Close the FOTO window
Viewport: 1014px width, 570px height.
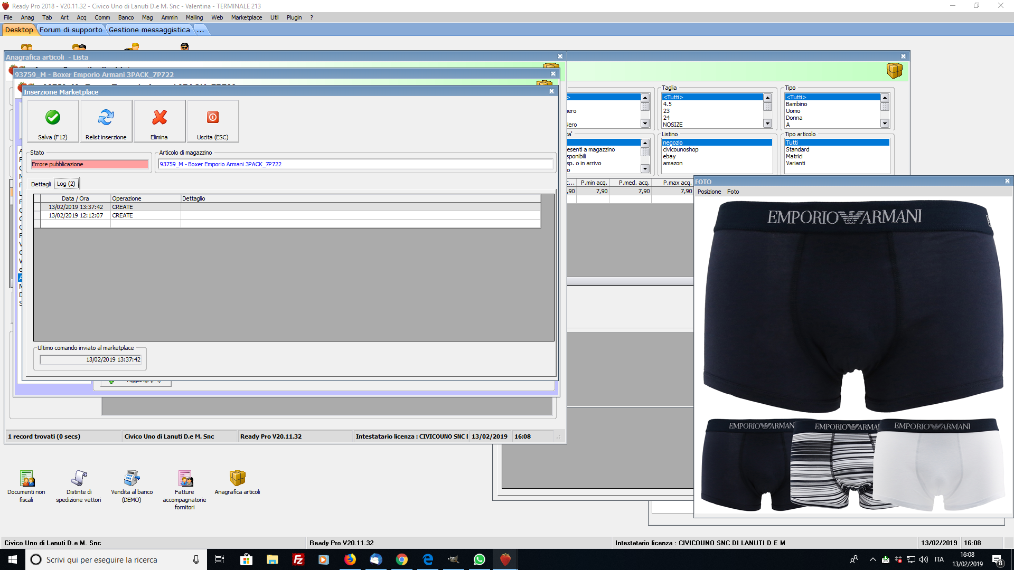[1007, 181]
